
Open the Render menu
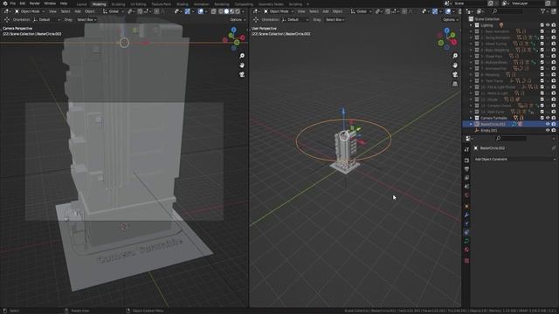click(x=35, y=3)
